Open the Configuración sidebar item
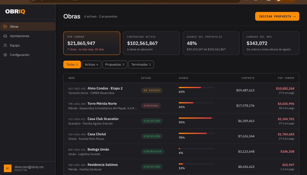The image size is (307, 175). [28, 55]
